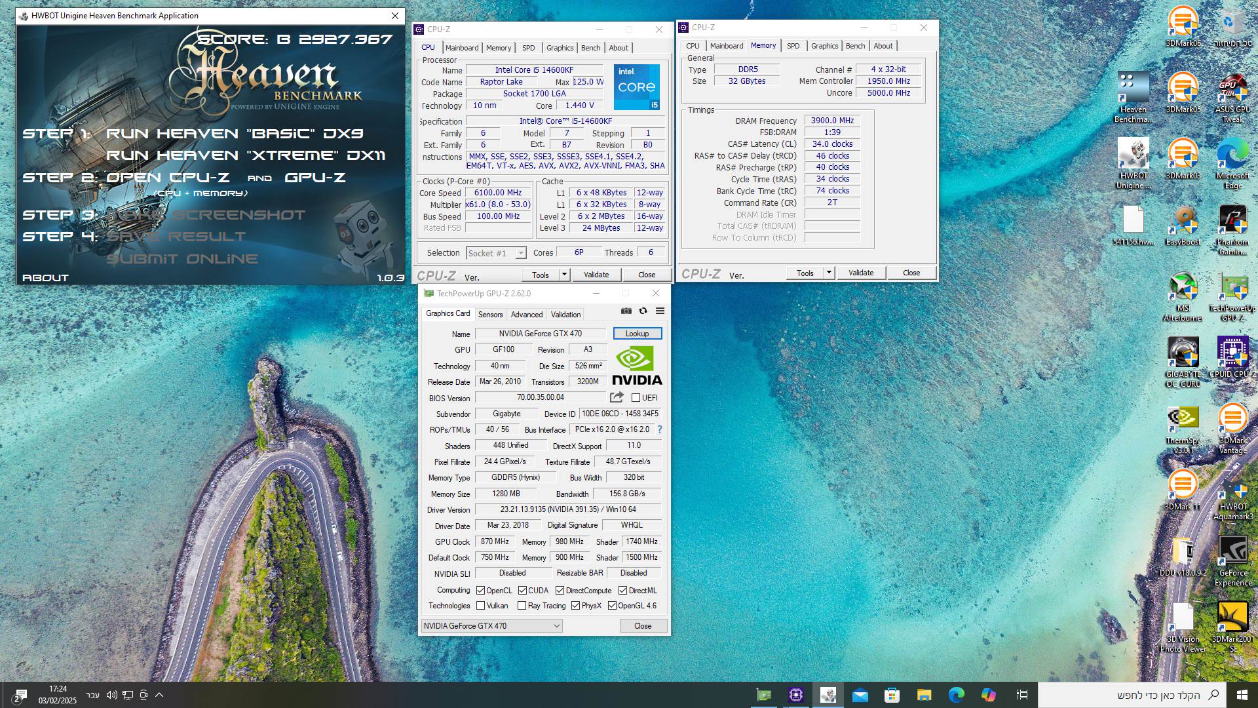
Task: Open the Graphics tab in CPU-Z Memory window
Action: (824, 46)
